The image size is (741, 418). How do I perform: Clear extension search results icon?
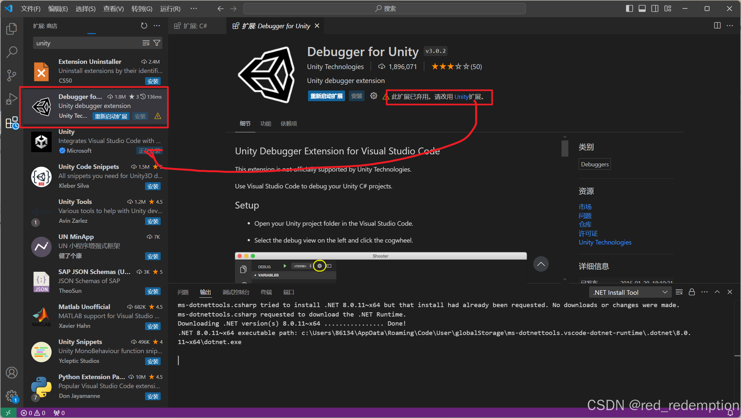coord(146,43)
